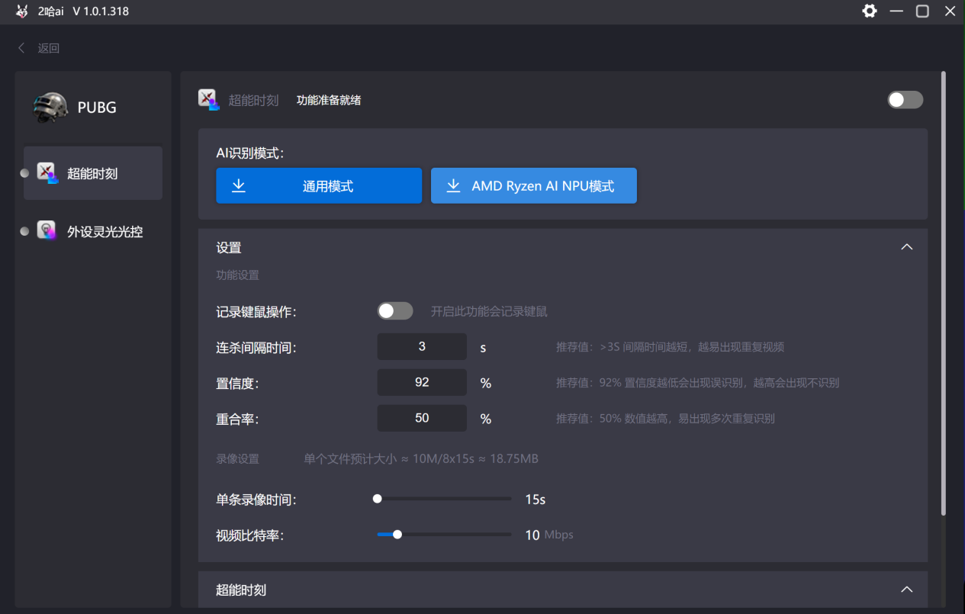Click the 开启此功能会记录键鼠 hint text

point(489,311)
